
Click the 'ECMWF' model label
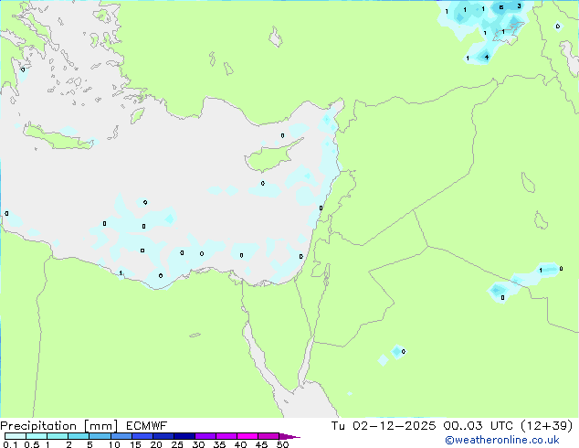click(147, 426)
